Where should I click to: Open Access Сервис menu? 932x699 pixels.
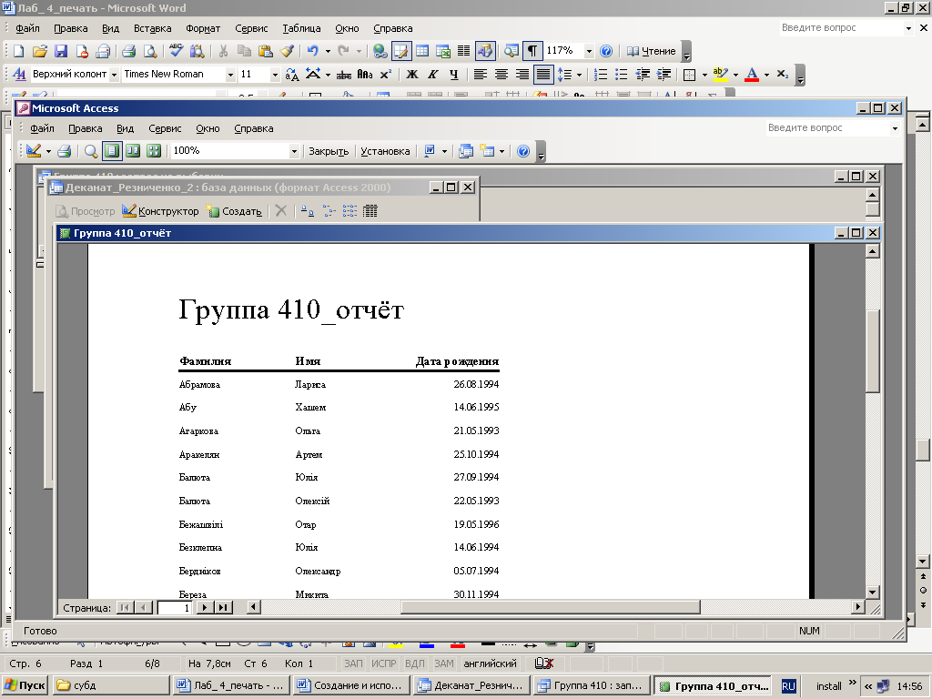(165, 128)
